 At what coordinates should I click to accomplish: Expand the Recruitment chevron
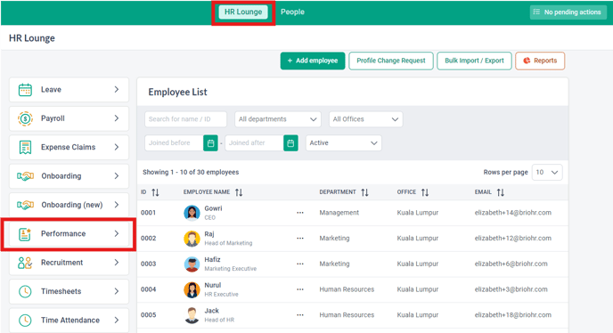pyautogui.click(x=117, y=263)
